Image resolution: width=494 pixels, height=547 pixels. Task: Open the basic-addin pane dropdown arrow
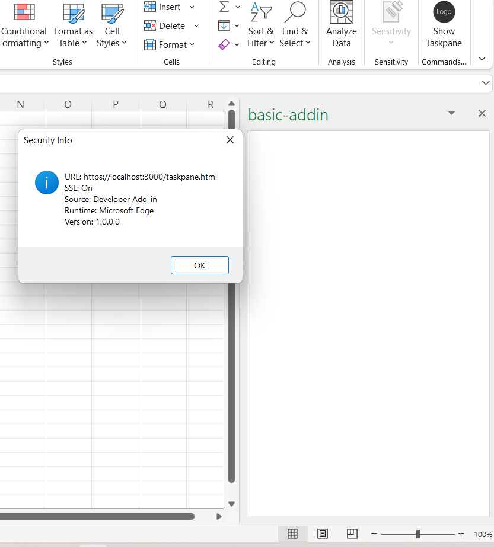coord(451,113)
